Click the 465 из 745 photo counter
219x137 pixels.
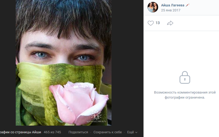pyautogui.click(x=52, y=132)
